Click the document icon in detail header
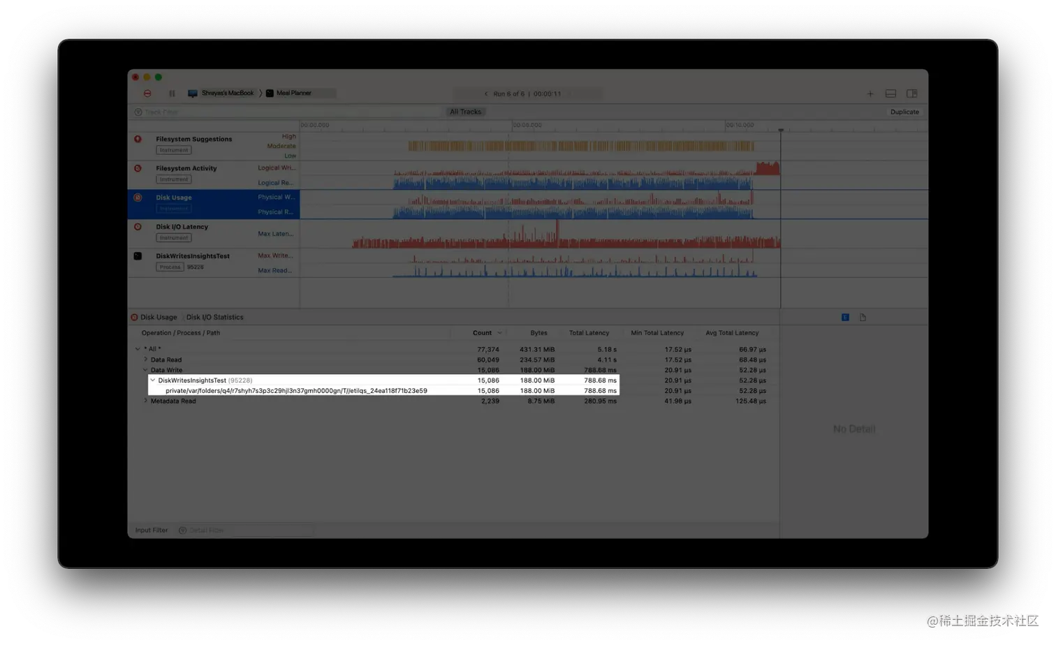 point(863,318)
